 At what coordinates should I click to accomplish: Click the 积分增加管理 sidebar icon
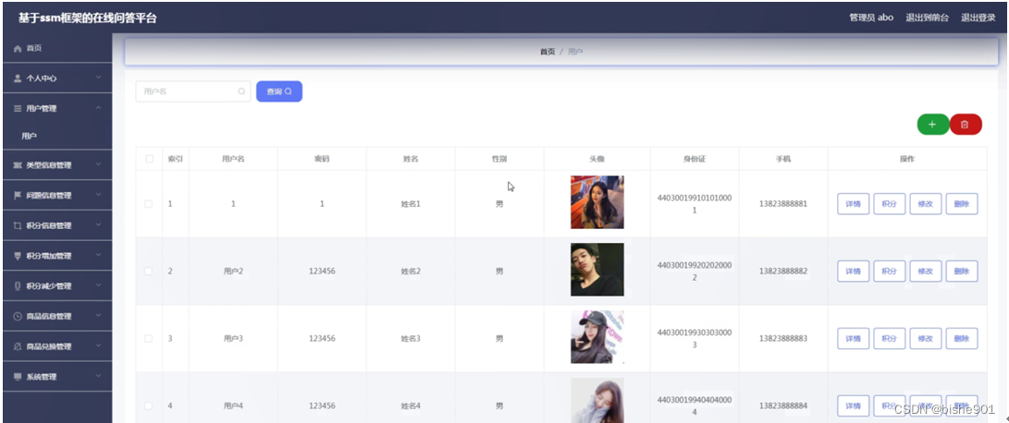pyautogui.click(x=18, y=256)
